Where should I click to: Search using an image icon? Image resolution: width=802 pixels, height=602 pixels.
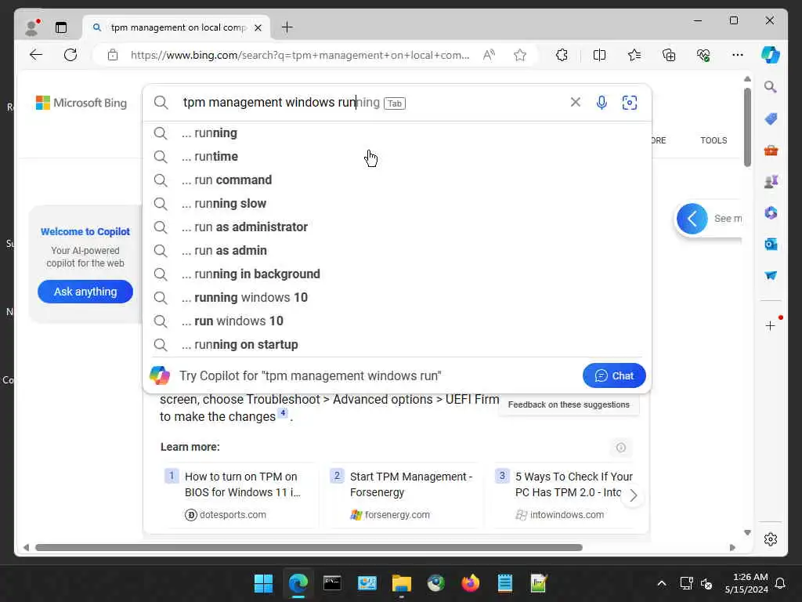(x=630, y=103)
